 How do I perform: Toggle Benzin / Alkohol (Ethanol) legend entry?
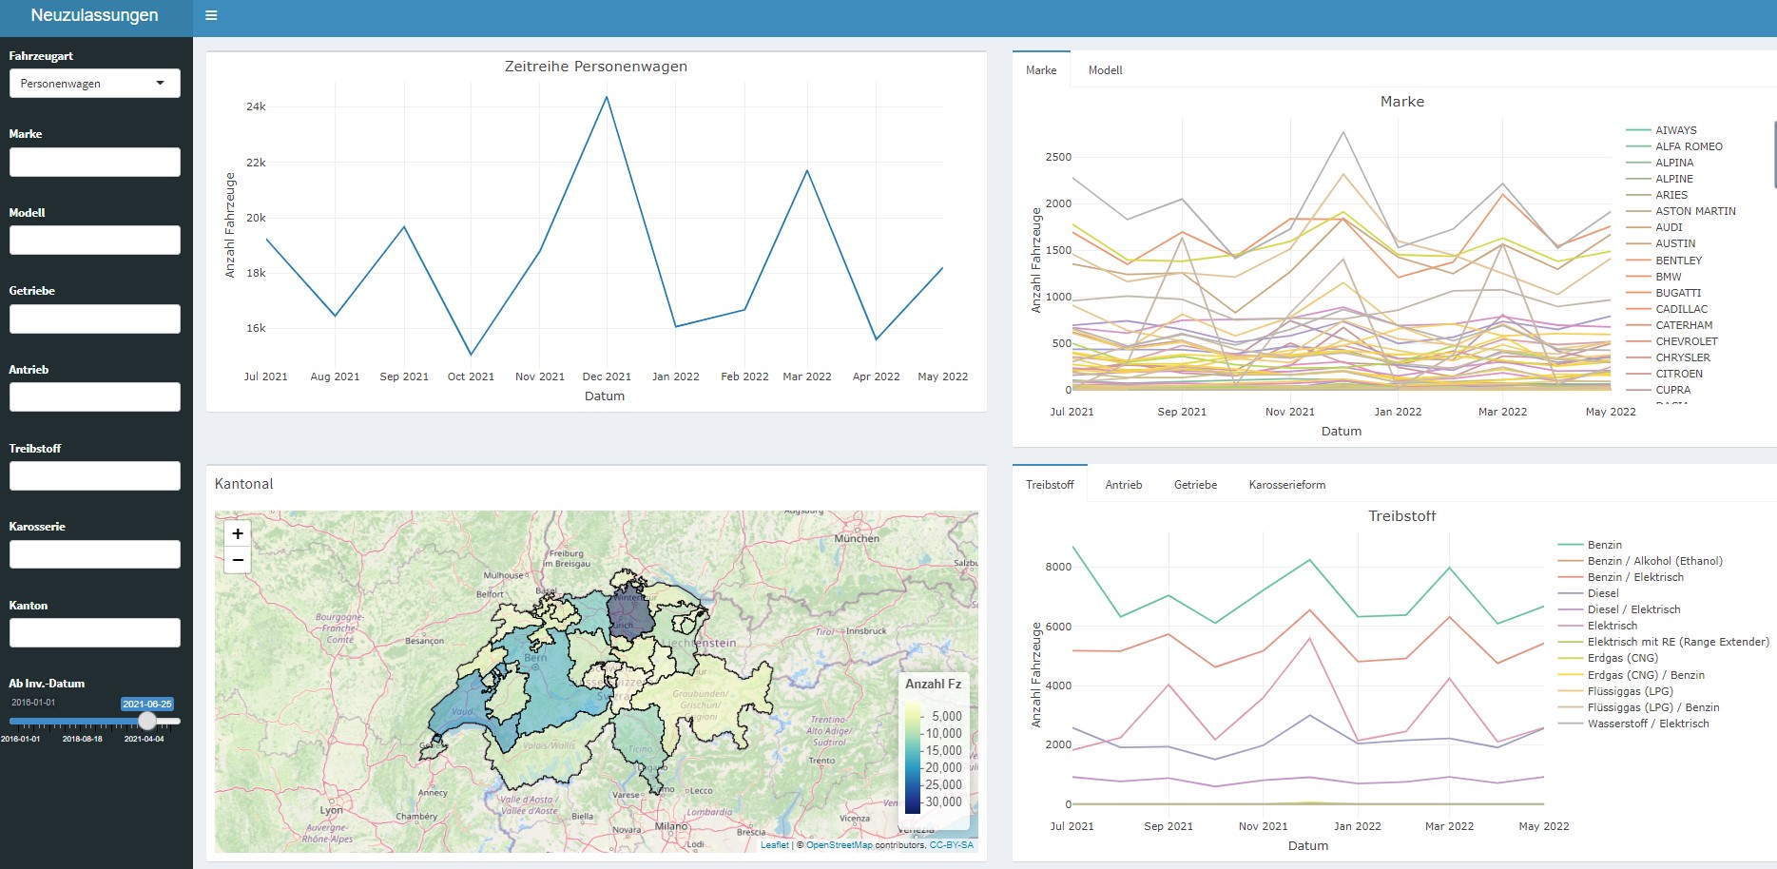(x=1654, y=561)
